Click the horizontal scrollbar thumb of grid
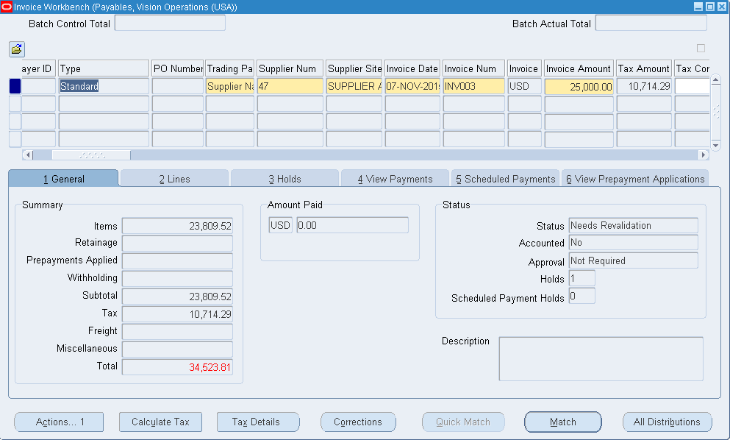730x440 pixels. coord(90,155)
